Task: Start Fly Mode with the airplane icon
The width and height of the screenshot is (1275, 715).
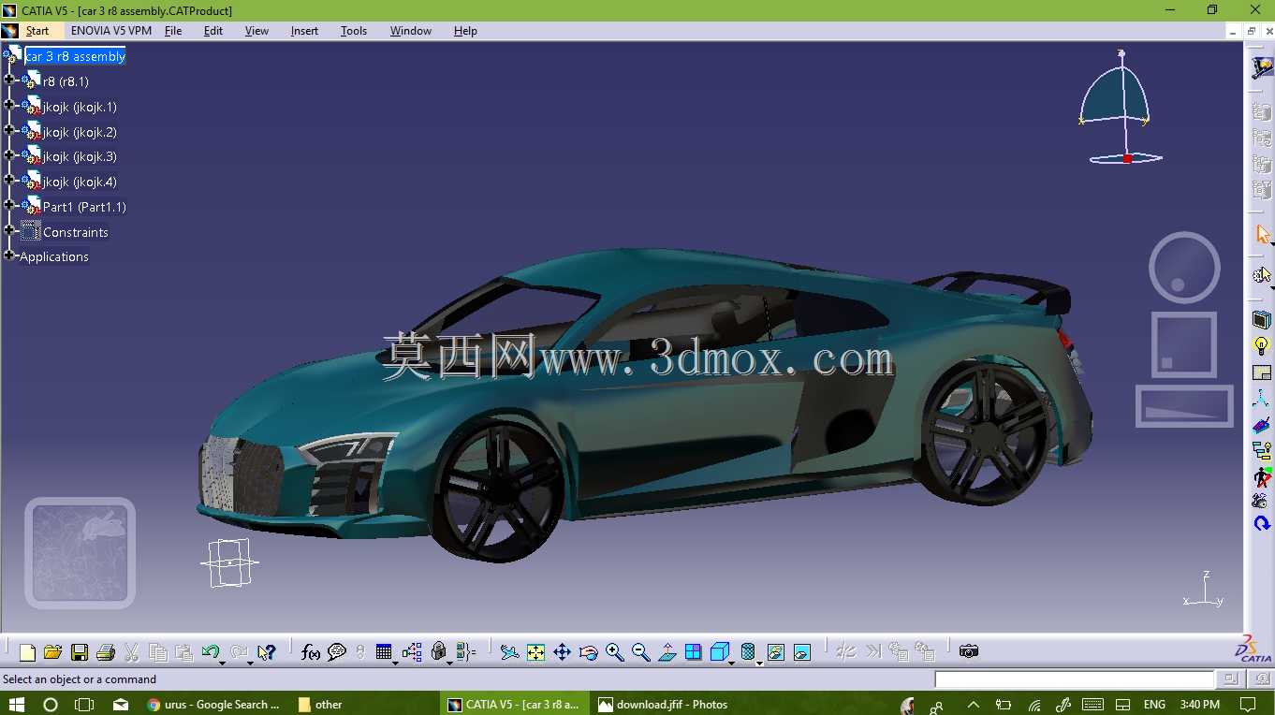Action: (x=509, y=652)
